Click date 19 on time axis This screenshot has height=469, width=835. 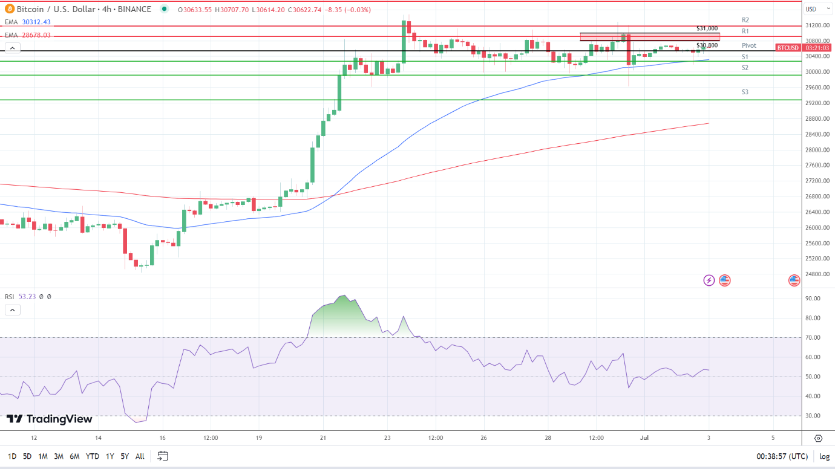point(258,438)
